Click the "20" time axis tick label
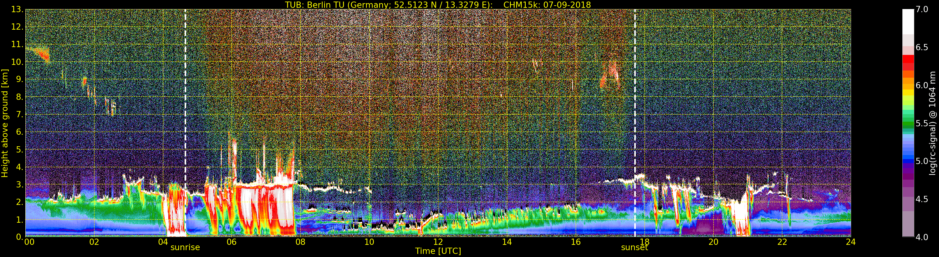The width and height of the screenshot is (939, 257). click(713, 242)
